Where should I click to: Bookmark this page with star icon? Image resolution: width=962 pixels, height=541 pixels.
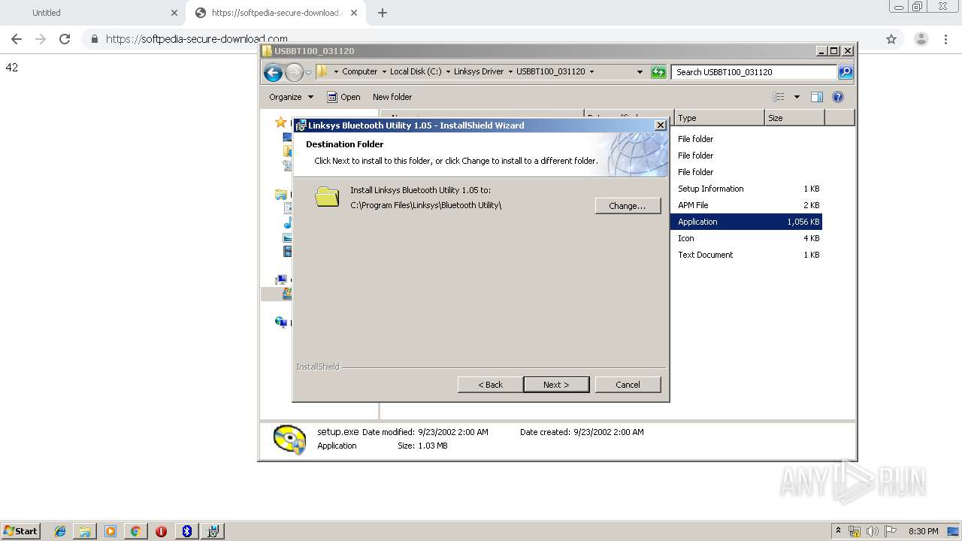pos(891,39)
